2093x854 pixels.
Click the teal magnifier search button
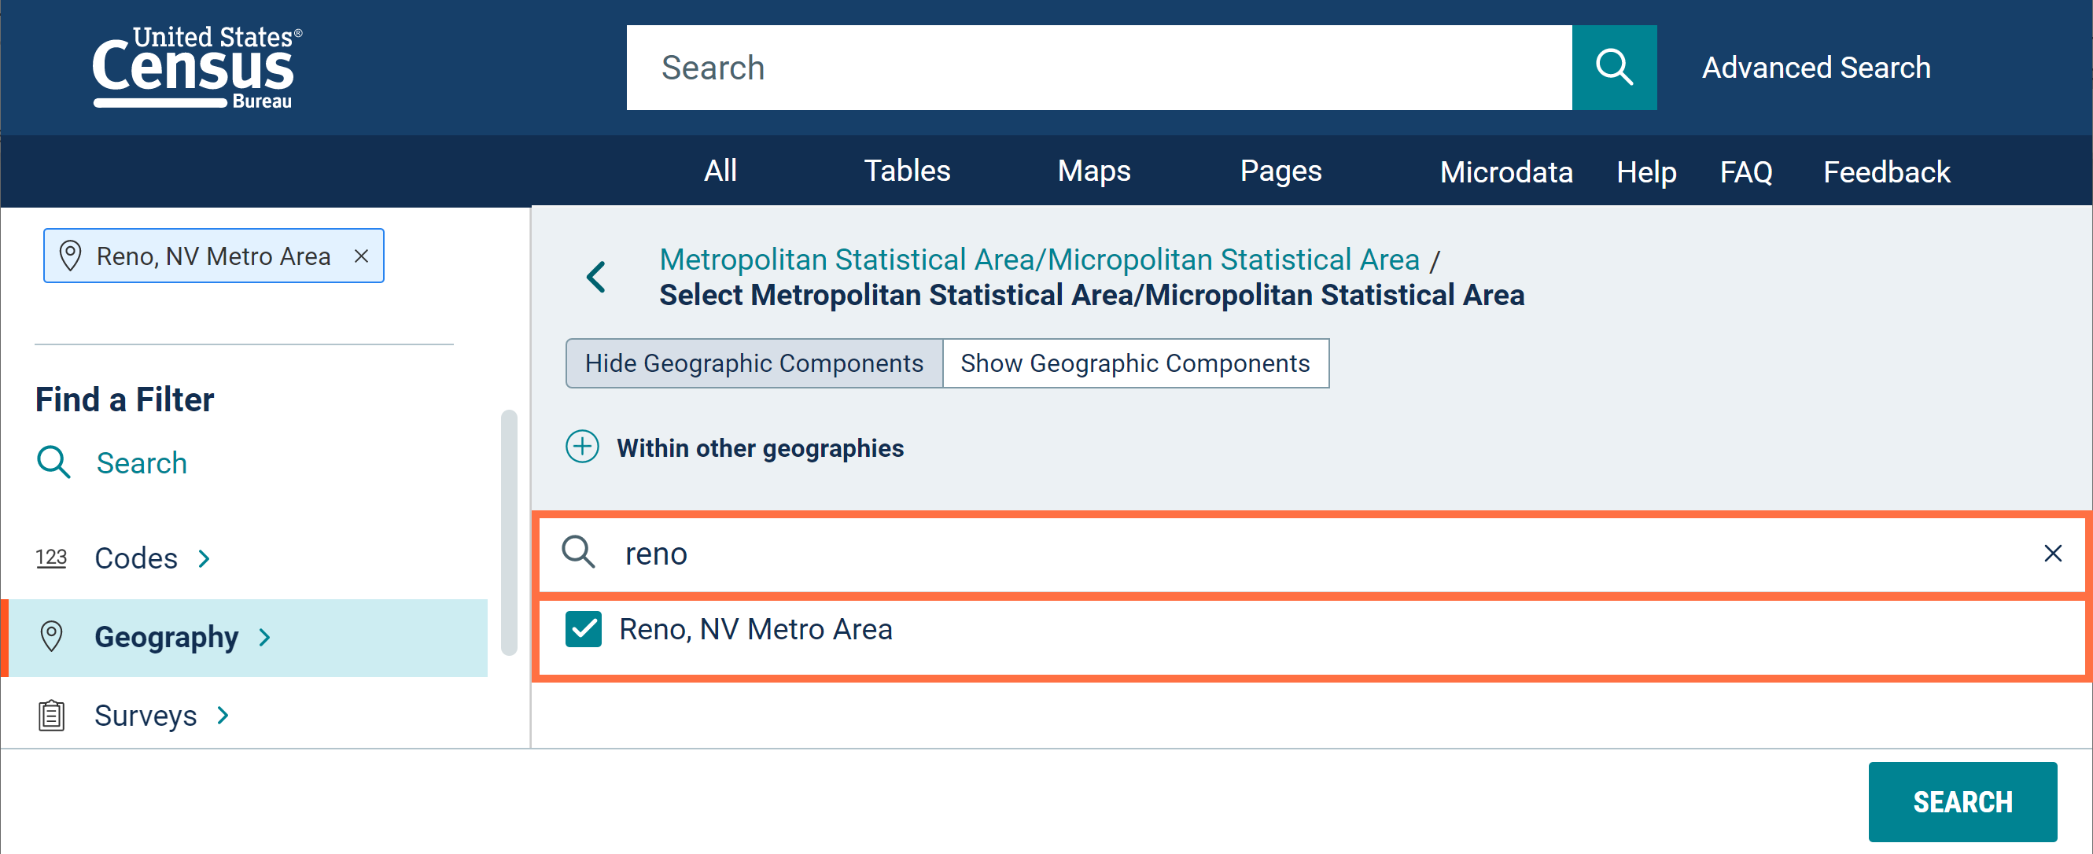(x=1614, y=68)
